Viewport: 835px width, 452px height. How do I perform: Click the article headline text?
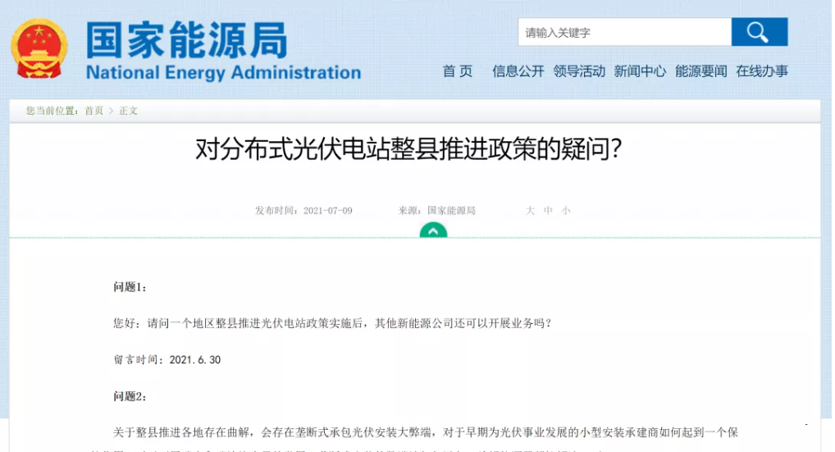click(x=408, y=149)
